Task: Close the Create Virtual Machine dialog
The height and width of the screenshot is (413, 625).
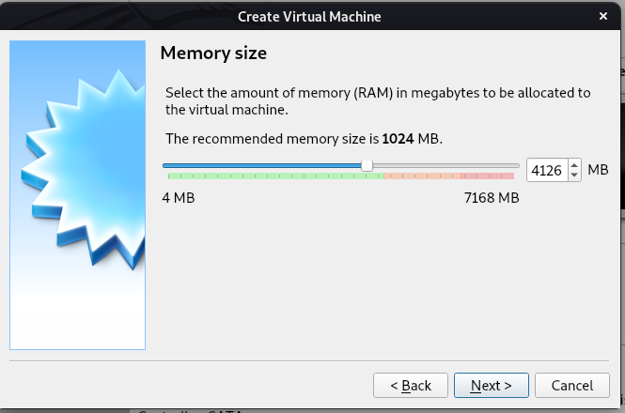Action: tap(602, 17)
